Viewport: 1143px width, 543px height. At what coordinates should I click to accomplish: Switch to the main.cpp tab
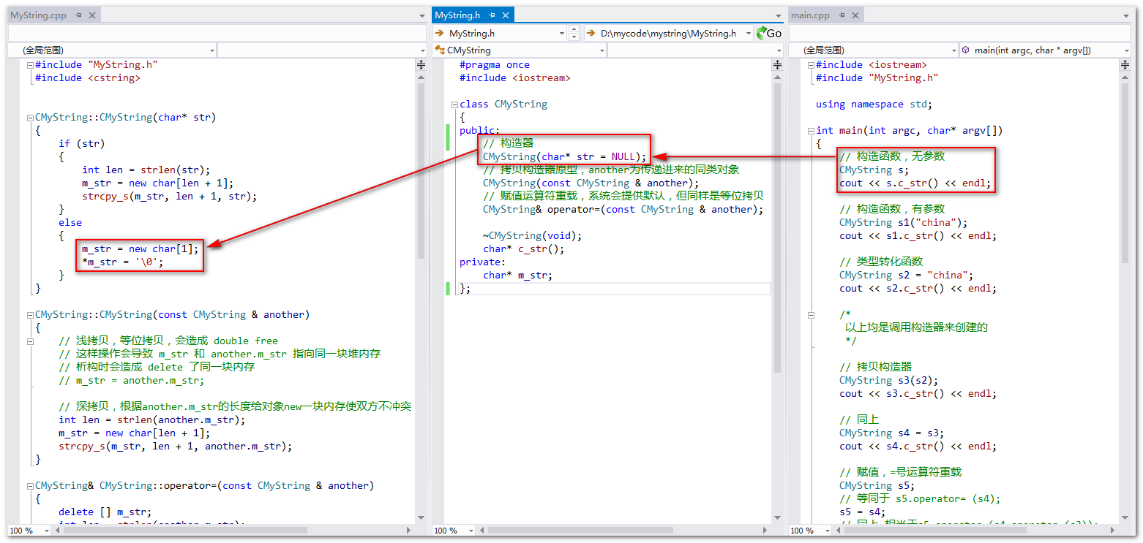(811, 15)
